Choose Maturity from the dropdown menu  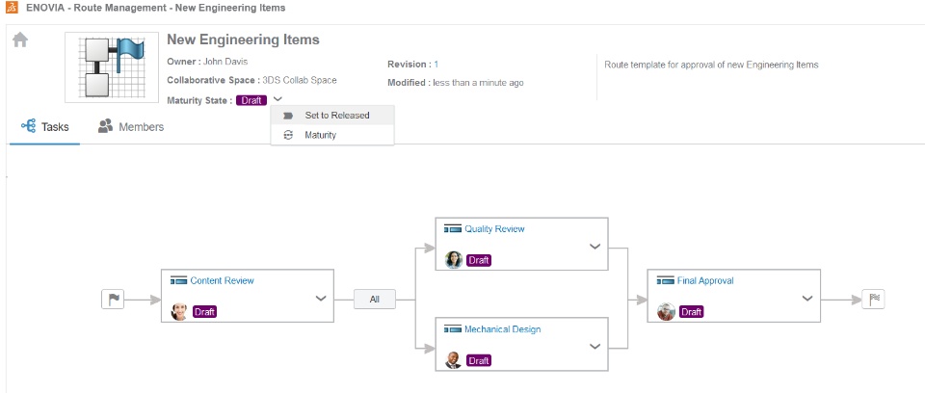(x=320, y=136)
